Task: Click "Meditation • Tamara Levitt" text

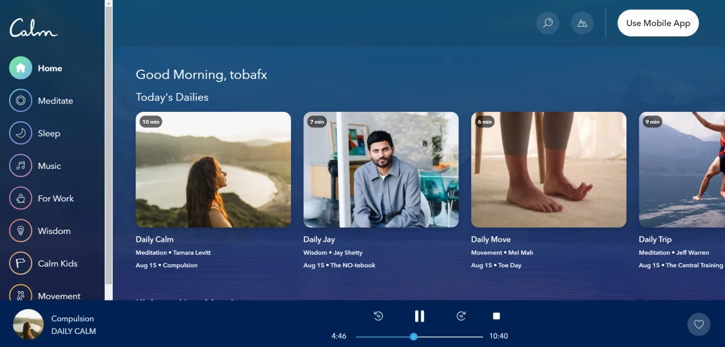Action: click(x=173, y=253)
